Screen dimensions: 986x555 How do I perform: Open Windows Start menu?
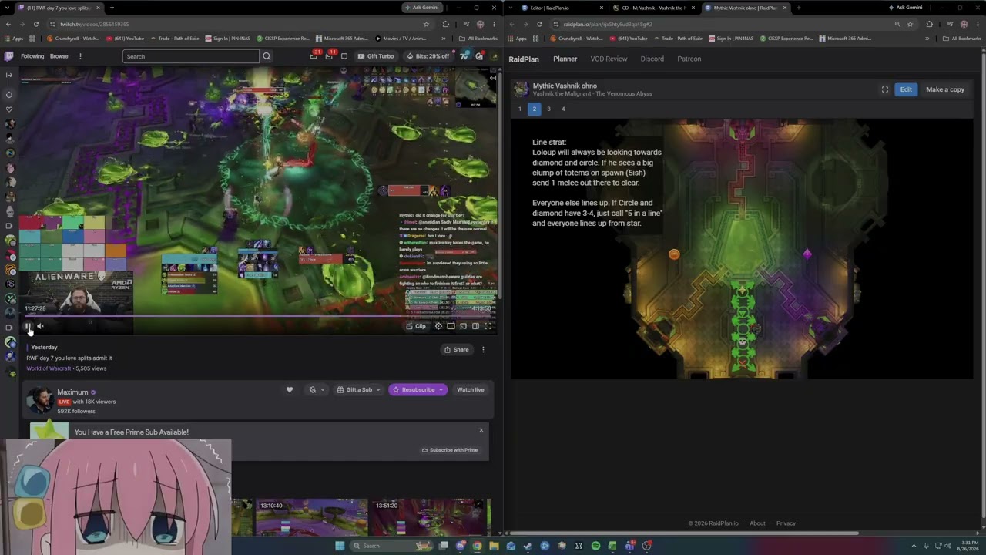[x=339, y=546]
